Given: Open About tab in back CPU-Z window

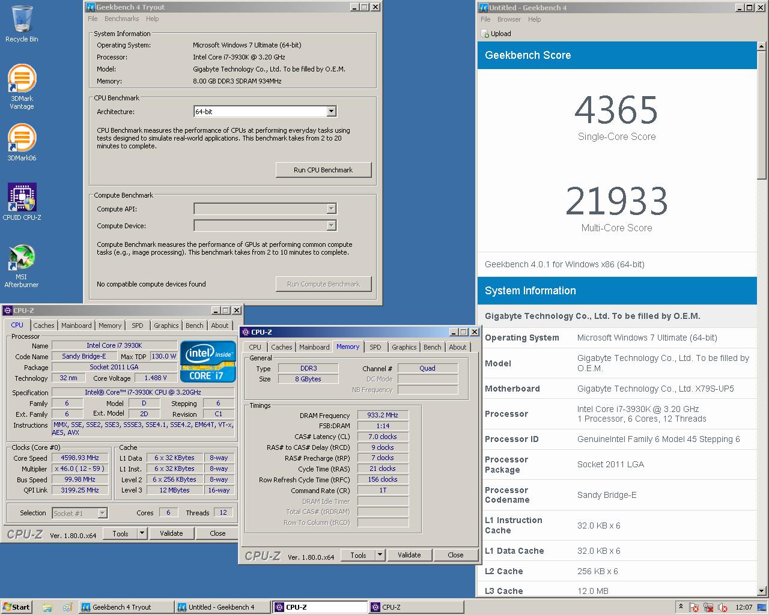Looking at the screenshot, I should click(220, 326).
